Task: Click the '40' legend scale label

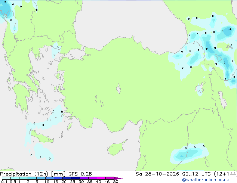Action: tap(98, 182)
